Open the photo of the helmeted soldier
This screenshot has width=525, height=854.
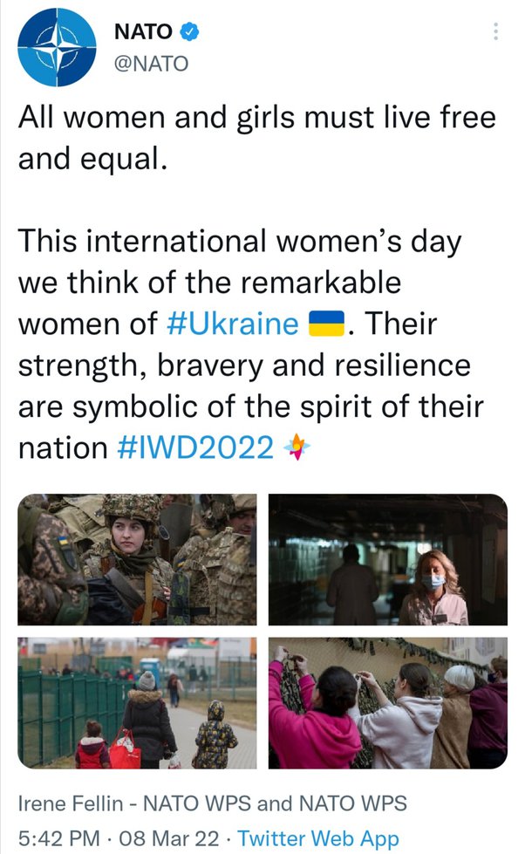[138, 560]
